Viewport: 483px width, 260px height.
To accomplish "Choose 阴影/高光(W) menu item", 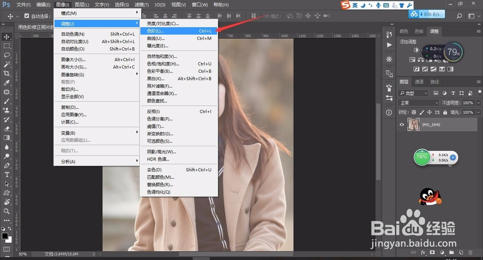I will coord(179,151).
